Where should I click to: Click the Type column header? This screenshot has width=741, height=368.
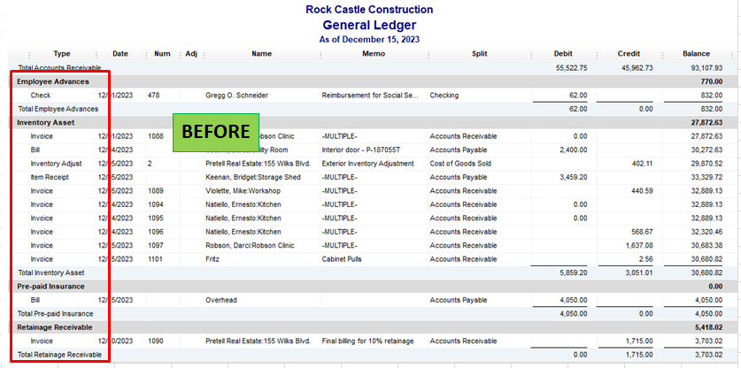pyautogui.click(x=62, y=54)
